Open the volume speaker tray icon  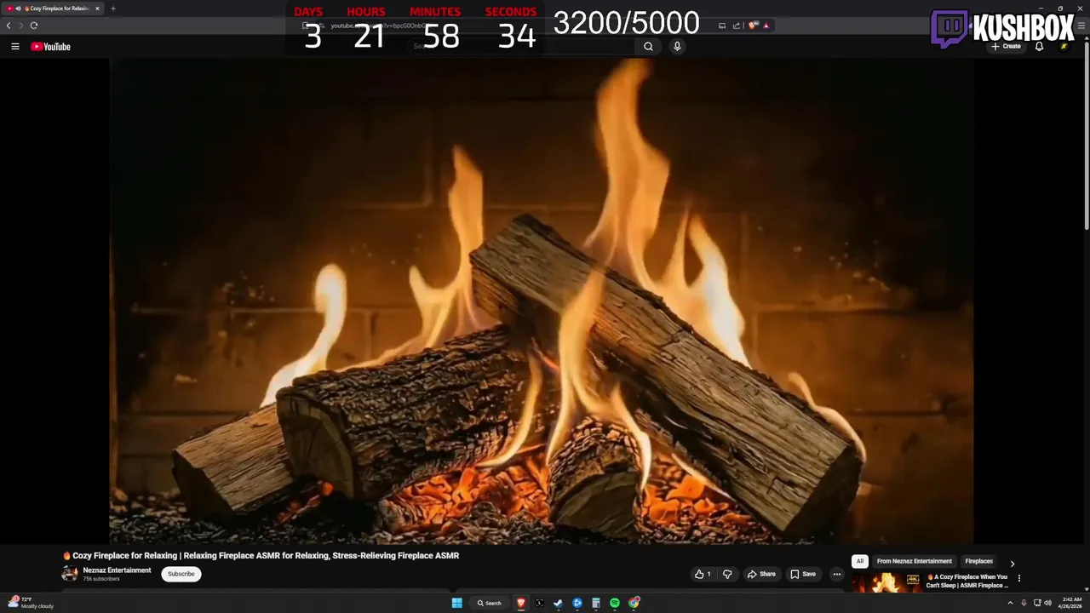click(1048, 603)
